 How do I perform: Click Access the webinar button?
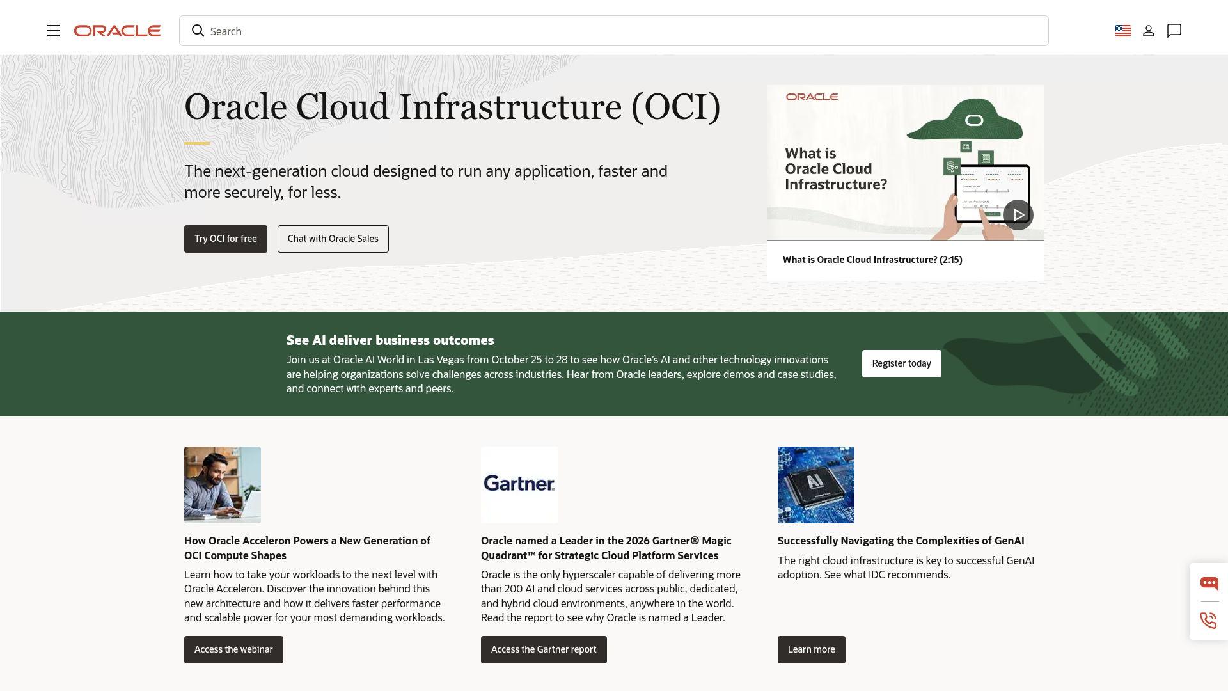coord(233,649)
